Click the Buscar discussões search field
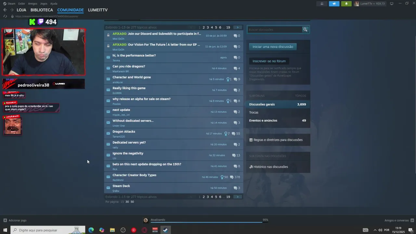The image size is (416, 234). point(275,30)
